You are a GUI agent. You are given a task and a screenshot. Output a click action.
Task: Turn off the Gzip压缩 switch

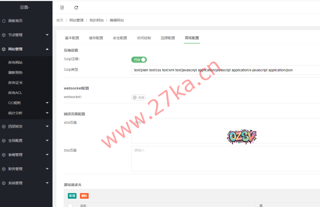click(139, 60)
